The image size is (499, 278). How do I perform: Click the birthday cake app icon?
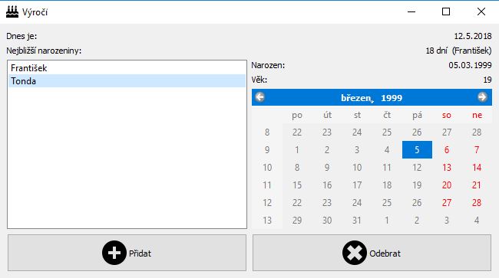(x=12, y=11)
